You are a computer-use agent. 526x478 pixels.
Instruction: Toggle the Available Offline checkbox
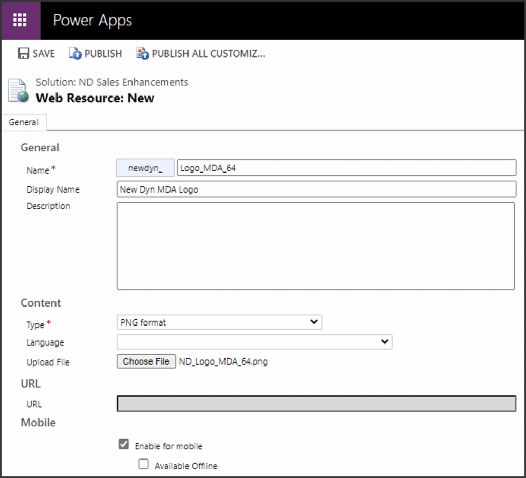tap(144, 464)
